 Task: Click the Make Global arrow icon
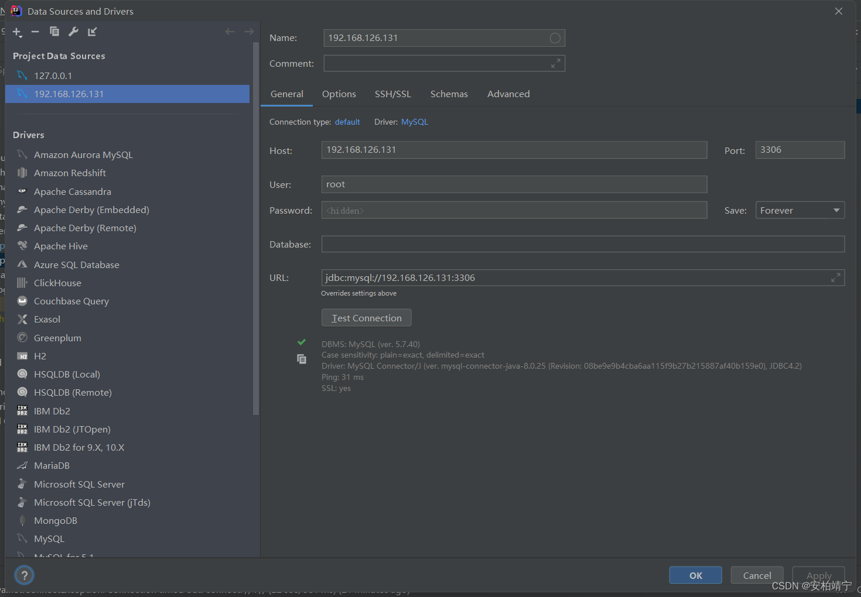(x=92, y=32)
